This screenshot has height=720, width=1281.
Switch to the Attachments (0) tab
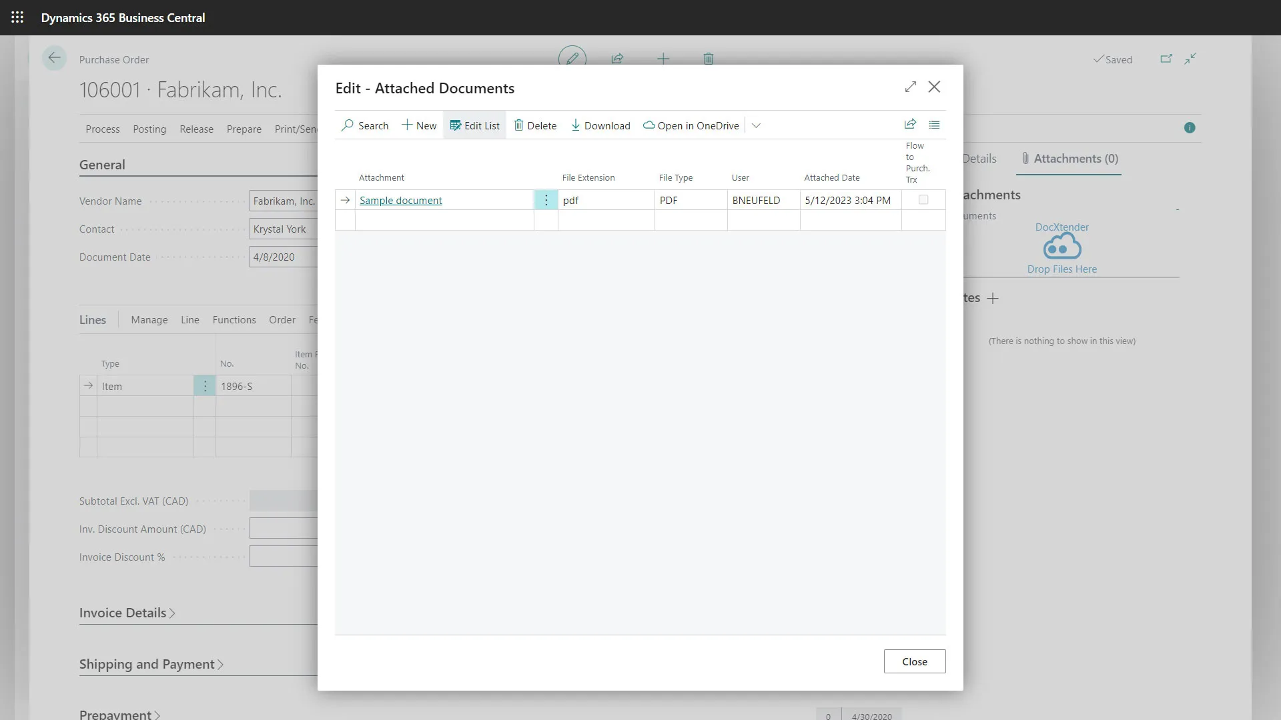click(1069, 159)
